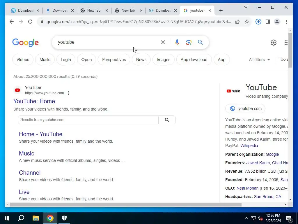Image resolution: width=298 pixels, height=224 pixels.
Task: Open the Wikipedia link in the knowledge panel
Action: [249, 146]
